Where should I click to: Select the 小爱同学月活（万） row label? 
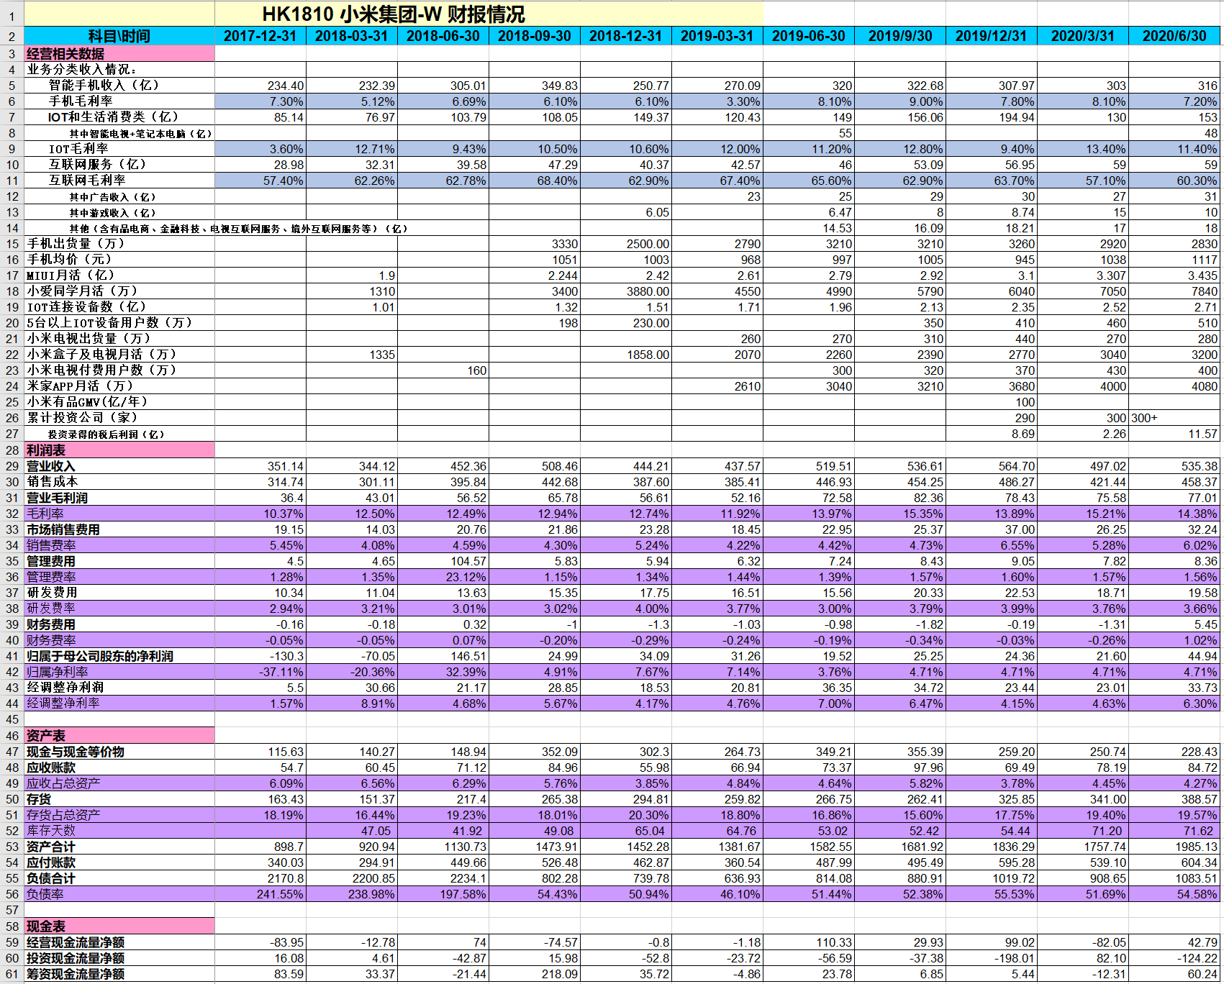pyautogui.click(x=119, y=291)
